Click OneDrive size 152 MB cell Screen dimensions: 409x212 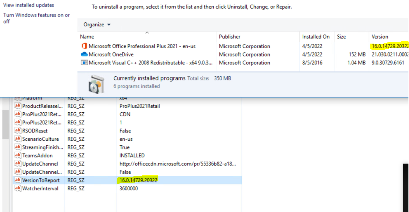[x=357, y=54]
